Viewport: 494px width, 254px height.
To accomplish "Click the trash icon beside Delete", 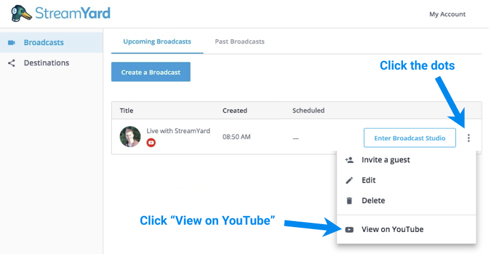I will (x=349, y=201).
